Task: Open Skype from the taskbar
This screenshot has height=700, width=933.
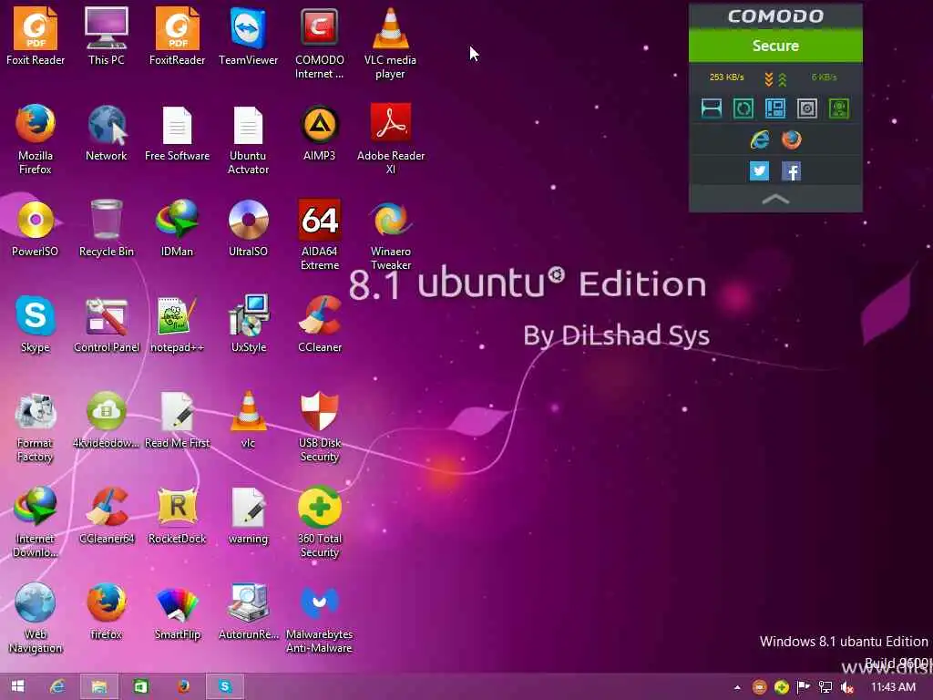Action: pos(225,686)
